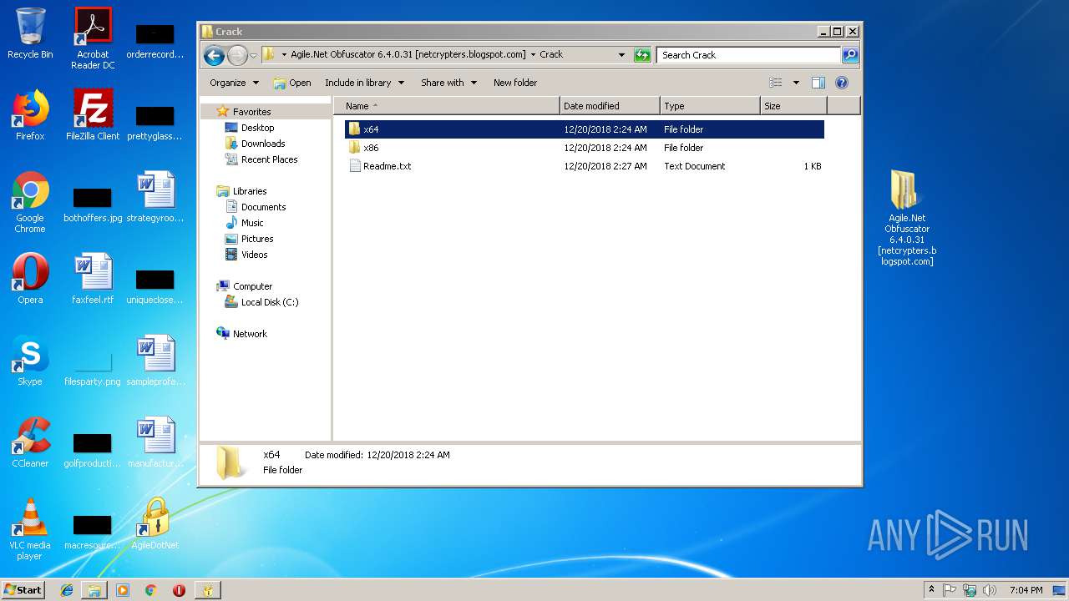This screenshot has width=1069, height=601.
Task: Open Action Center flag icon
Action: pyautogui.click(x=950, y=590)
